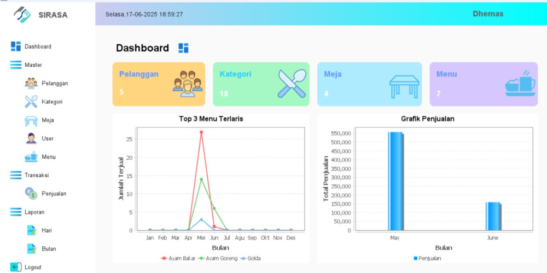Click the red Ayam Bakar legend marker
The height and width of the screenshot is (273, 547).
pos(164,258)
